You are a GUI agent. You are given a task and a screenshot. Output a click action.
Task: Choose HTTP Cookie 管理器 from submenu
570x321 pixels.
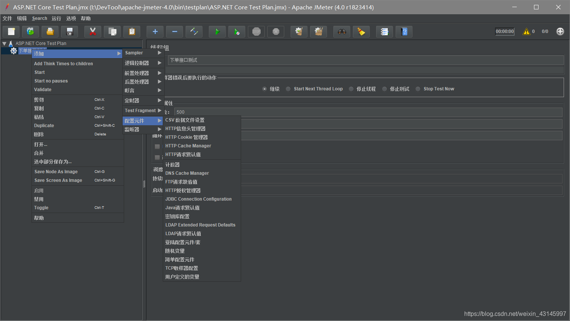click(202, 137)
